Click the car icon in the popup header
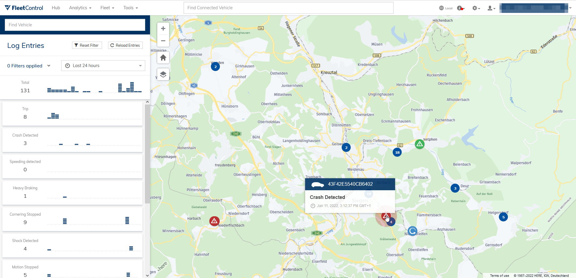This screenshot has height=278, width=576. coord(318,185)
